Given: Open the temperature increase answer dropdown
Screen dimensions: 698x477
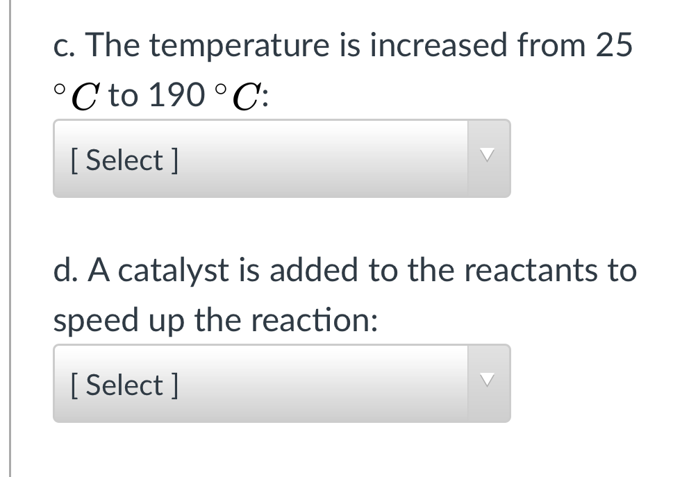Looking at the screenshot, I should coord(281,159).
